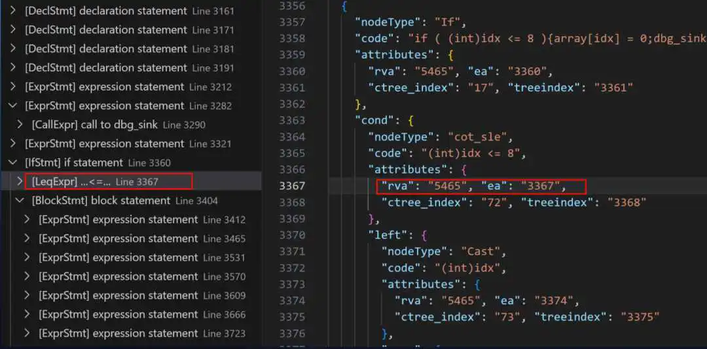Collapse the ExprStmt node at Line 3282
The width and height of the screenshot is (707, 349).
[x=12, y=106]
